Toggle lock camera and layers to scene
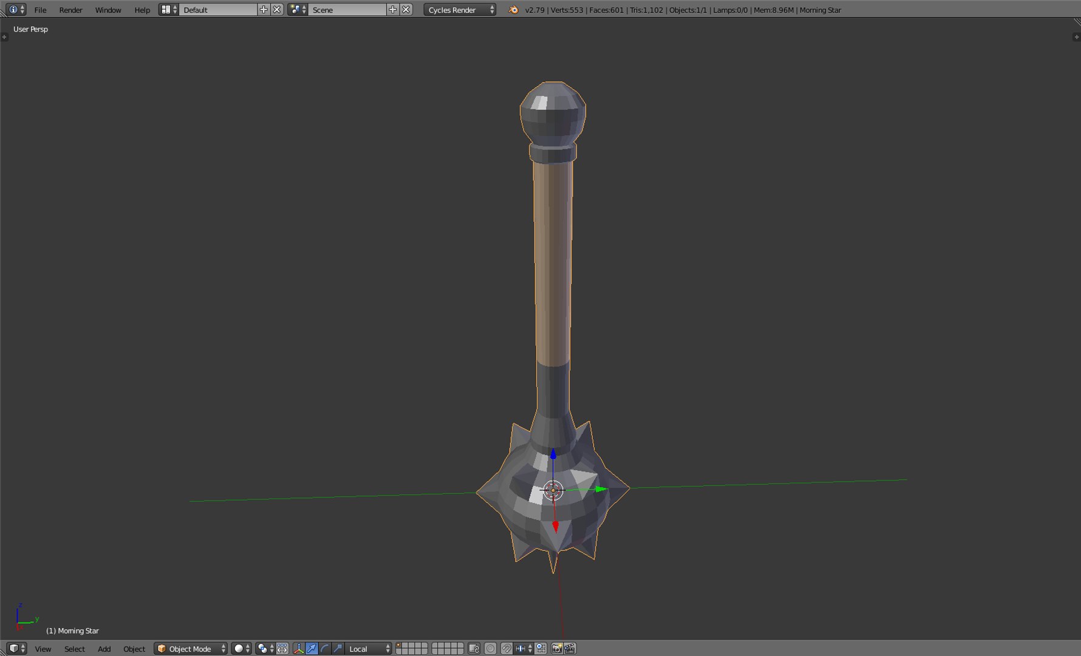The image size is (1081, 656). pyautogui.click(x=474, y=649)
